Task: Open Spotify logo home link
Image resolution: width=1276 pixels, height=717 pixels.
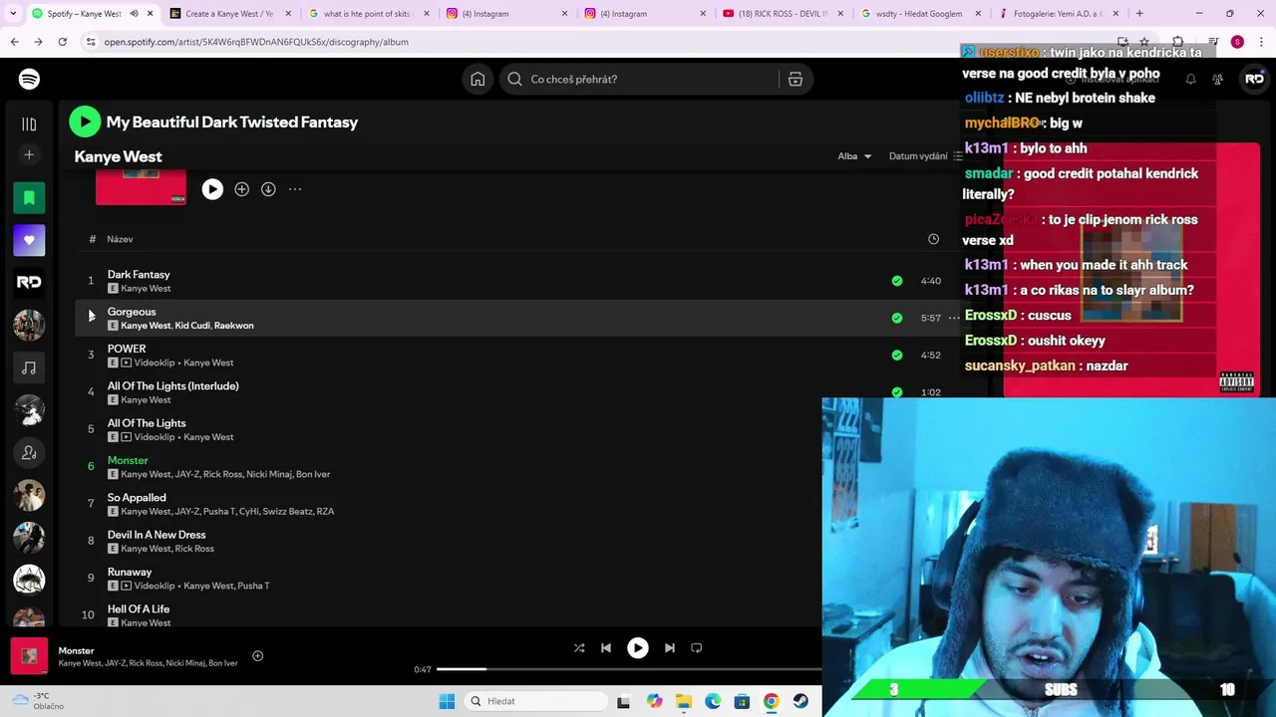Action: tap(29, 79)
